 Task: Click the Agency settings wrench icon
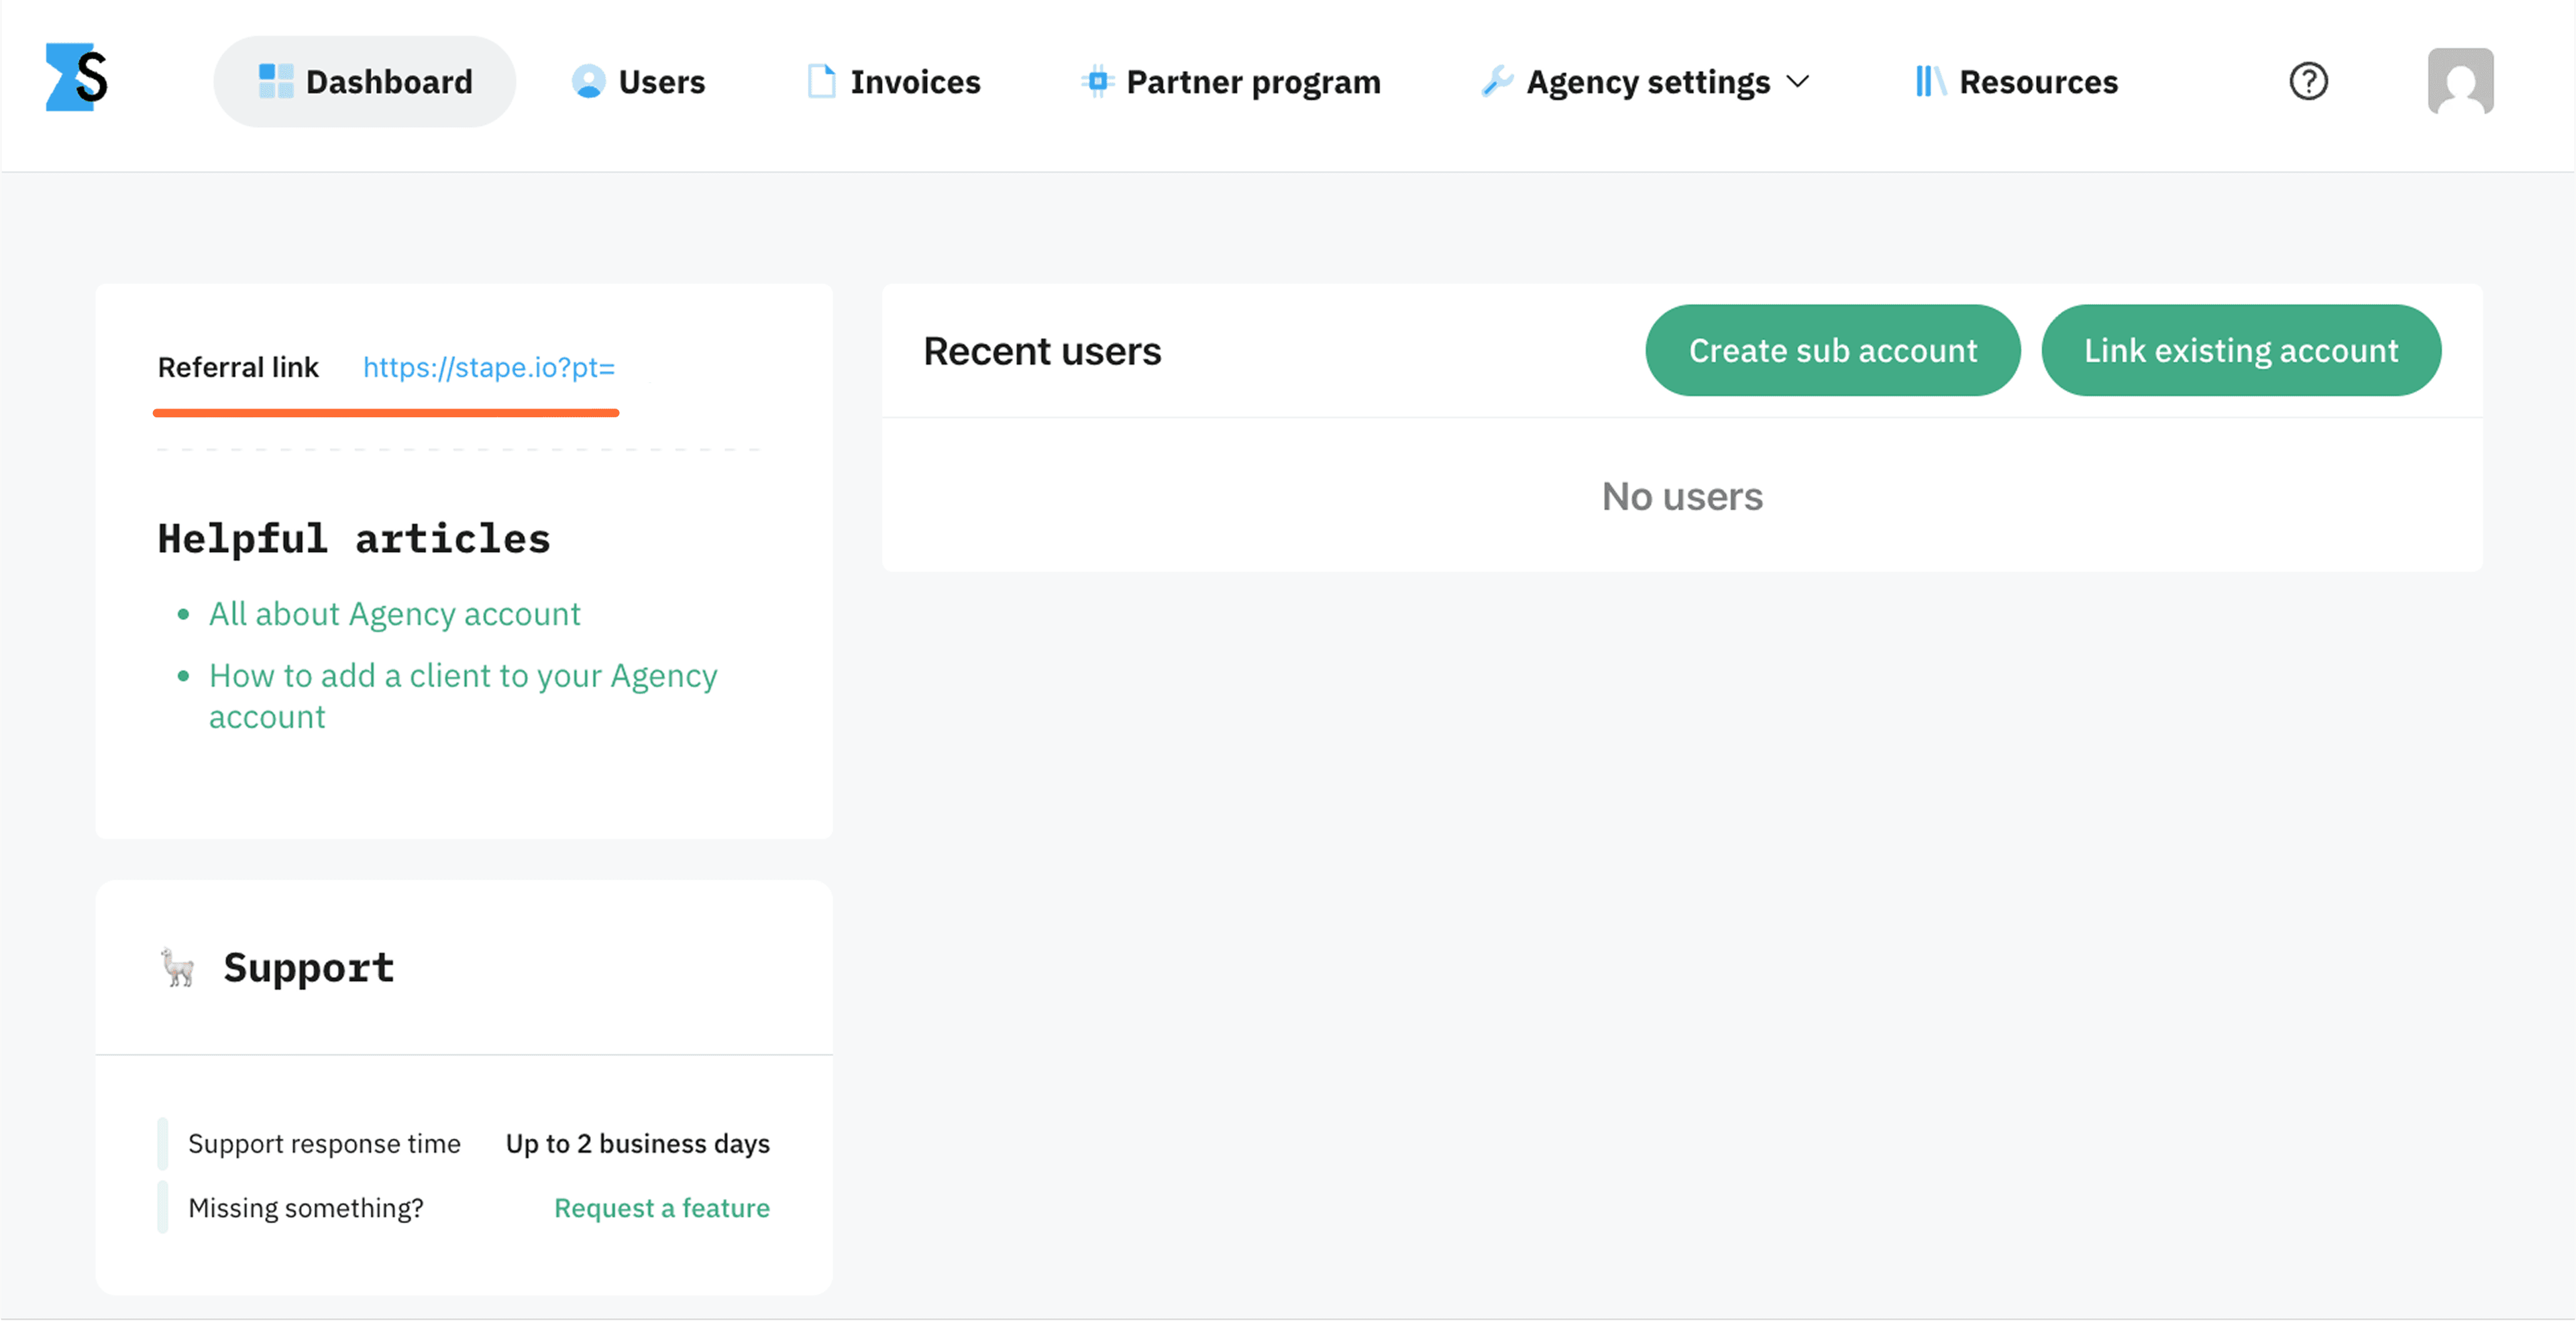[x=1497, y=81]
